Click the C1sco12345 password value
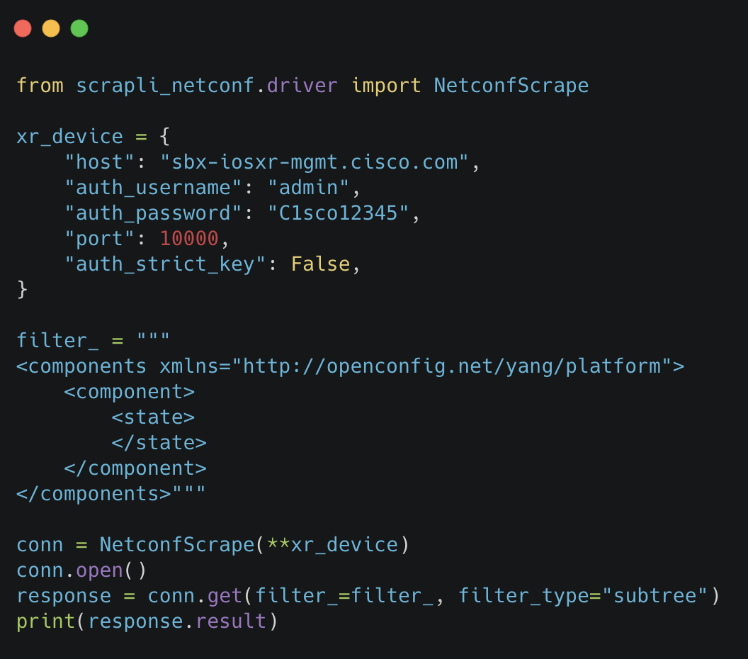The image size is (748, 659). [339, 213]
